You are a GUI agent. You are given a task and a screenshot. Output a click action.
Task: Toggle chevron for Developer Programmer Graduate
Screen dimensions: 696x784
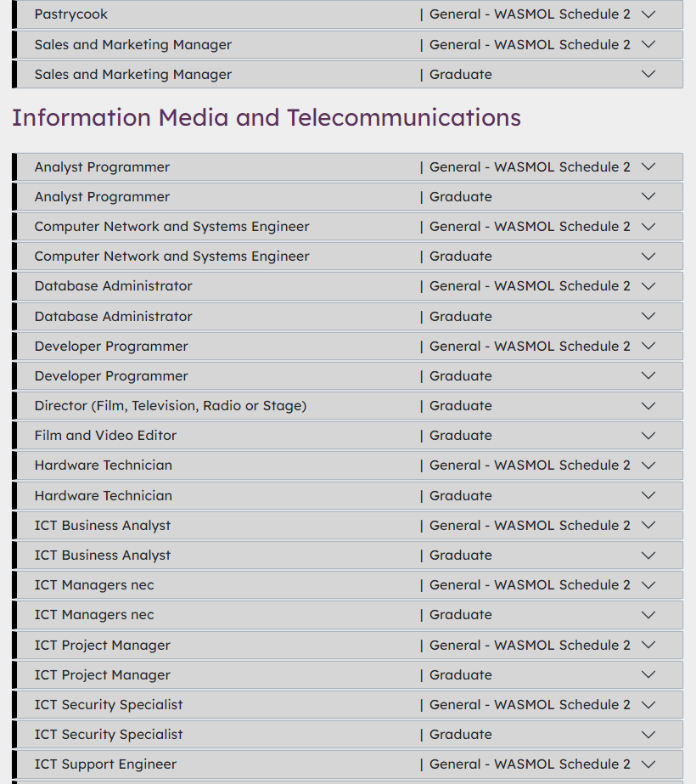click(648, 375)
